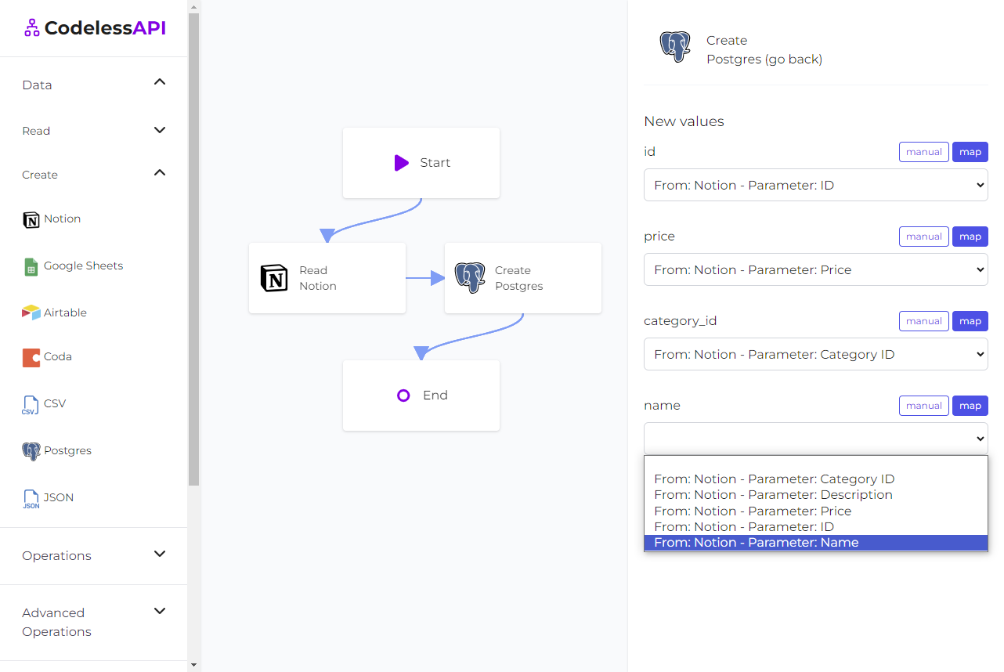1004x672 pixels.
Task: Select the Coda icon in sidebar
Action: (x=31, y=357)
